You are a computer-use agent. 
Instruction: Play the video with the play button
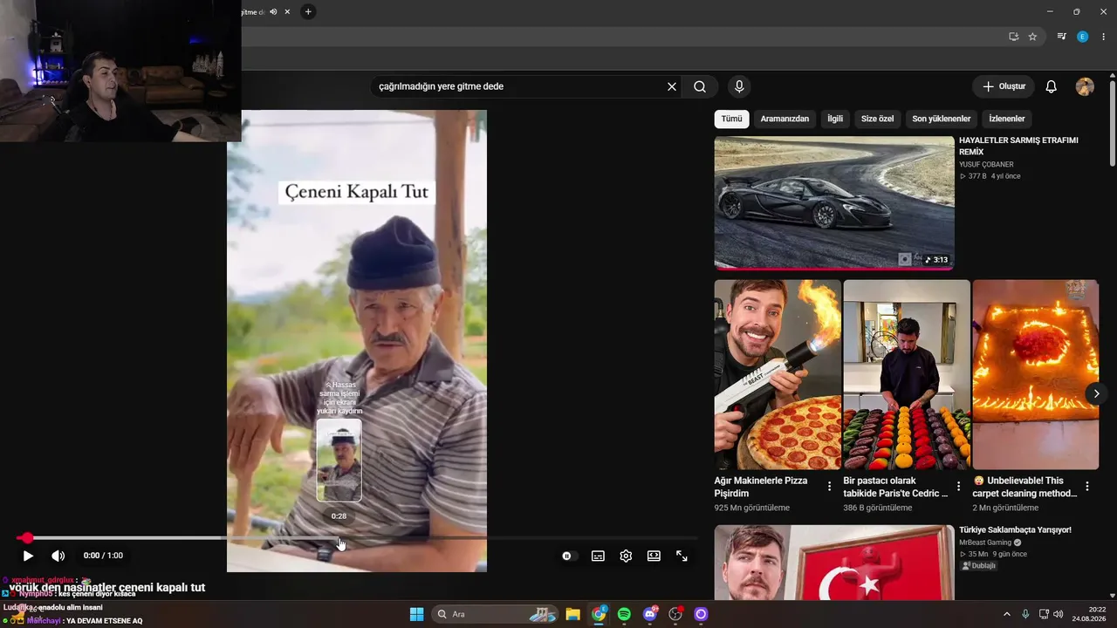(x=28, y=556)
